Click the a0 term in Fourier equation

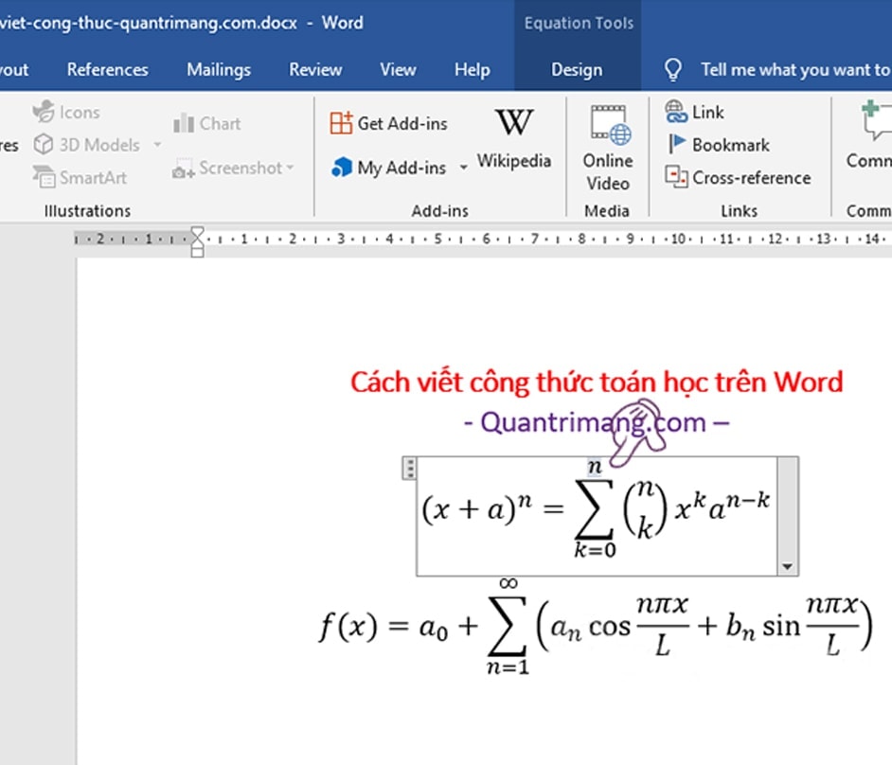433,628
